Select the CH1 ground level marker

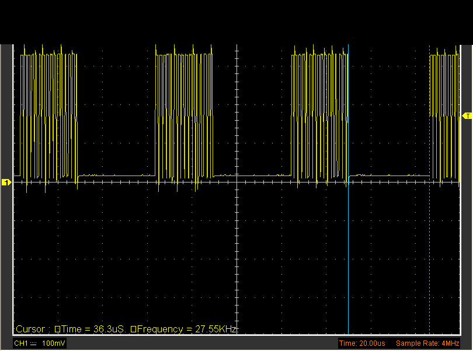6,182
